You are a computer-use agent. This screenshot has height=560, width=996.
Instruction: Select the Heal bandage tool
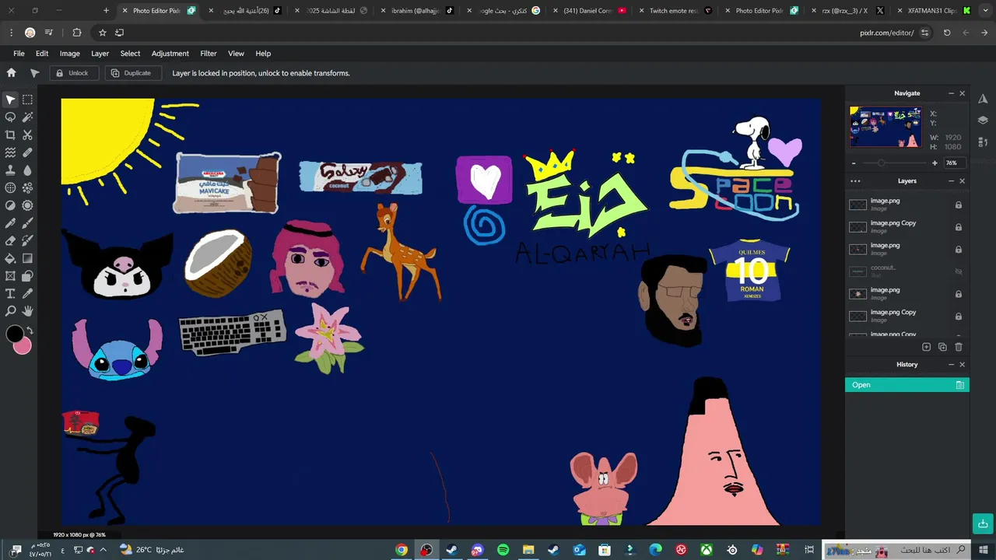(27, 152)
